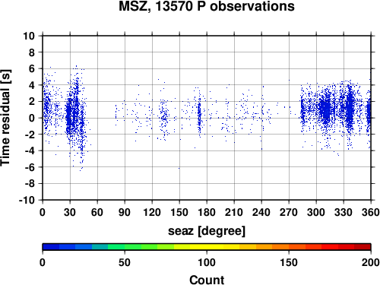Click the Count colorbar label
Screen dimensions: 380x285
coord(207,280)
